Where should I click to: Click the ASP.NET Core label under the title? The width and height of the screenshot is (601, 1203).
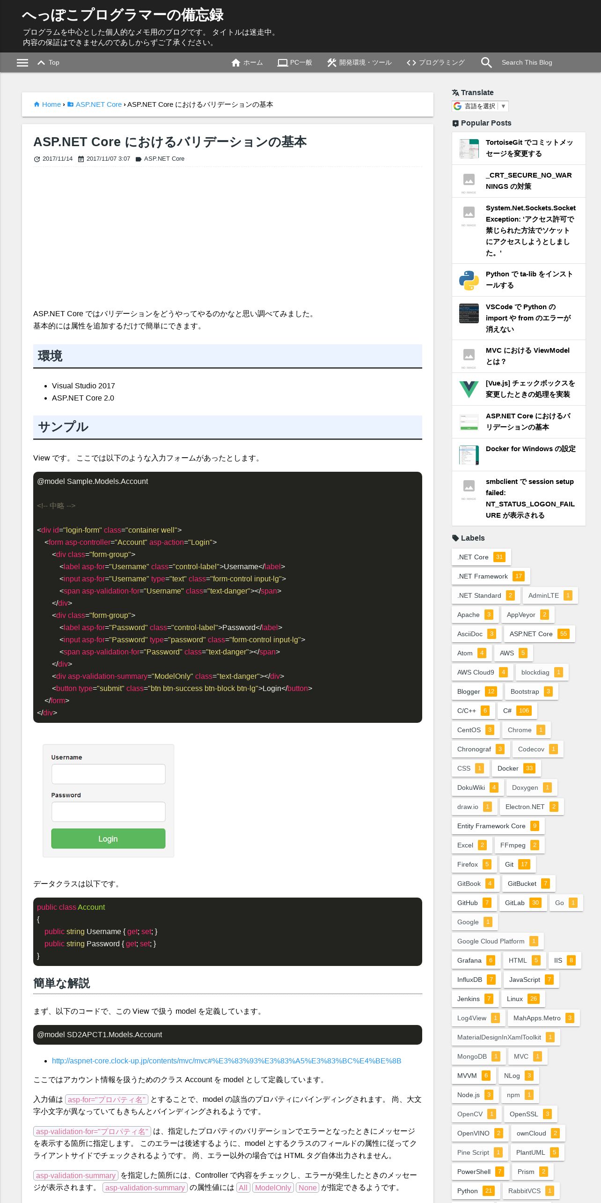coord(164,159)
